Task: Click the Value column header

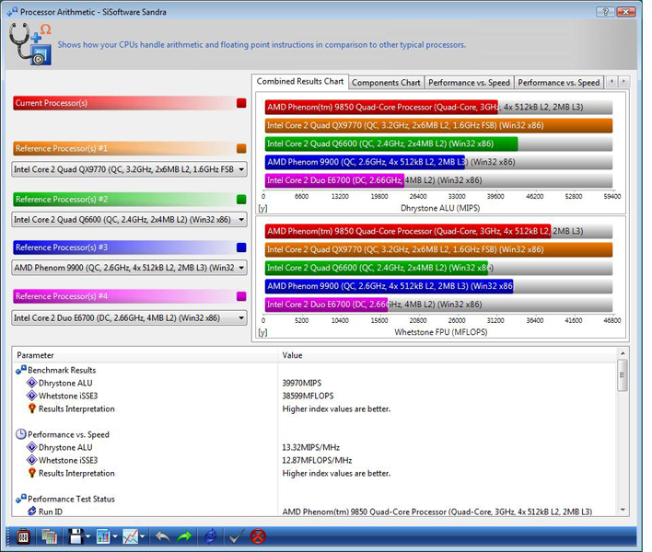Action: click(448, 355)
